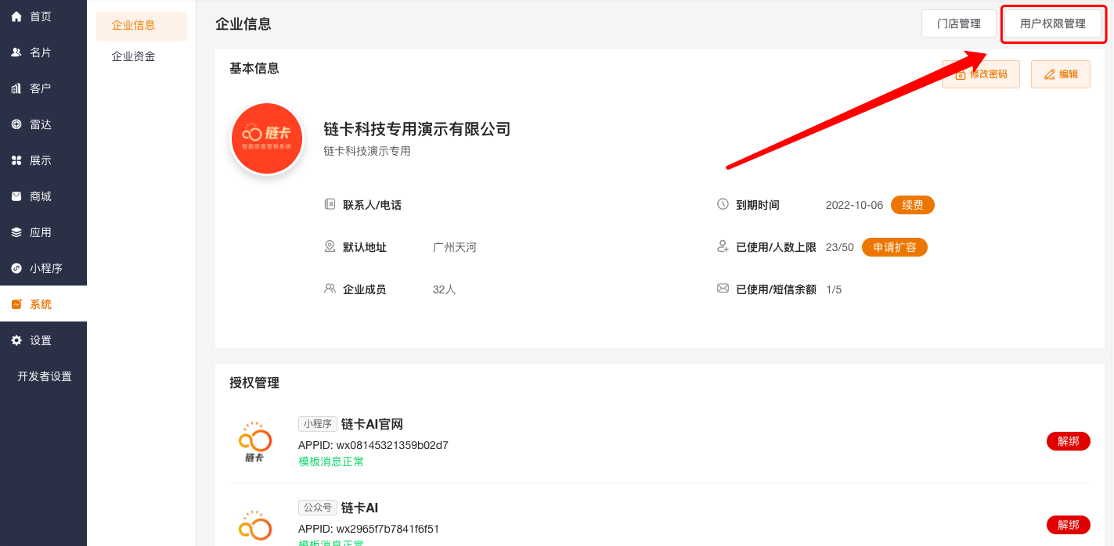Click 申请扩容 to request expansion

coord(894,247)
